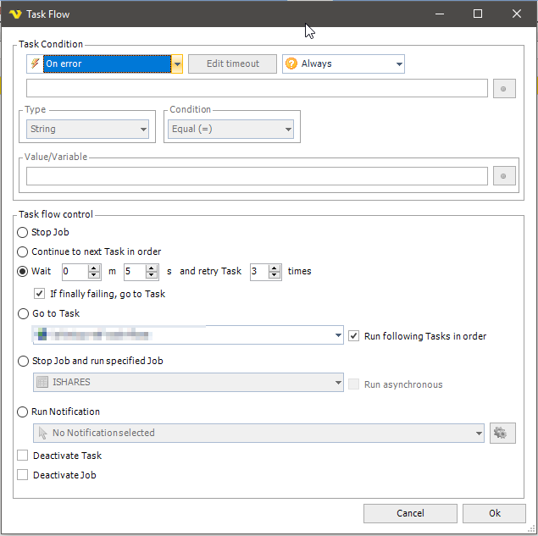Click the question mark icon beside Always
Viewport: 538px width, 536px height.
[291, 64]
